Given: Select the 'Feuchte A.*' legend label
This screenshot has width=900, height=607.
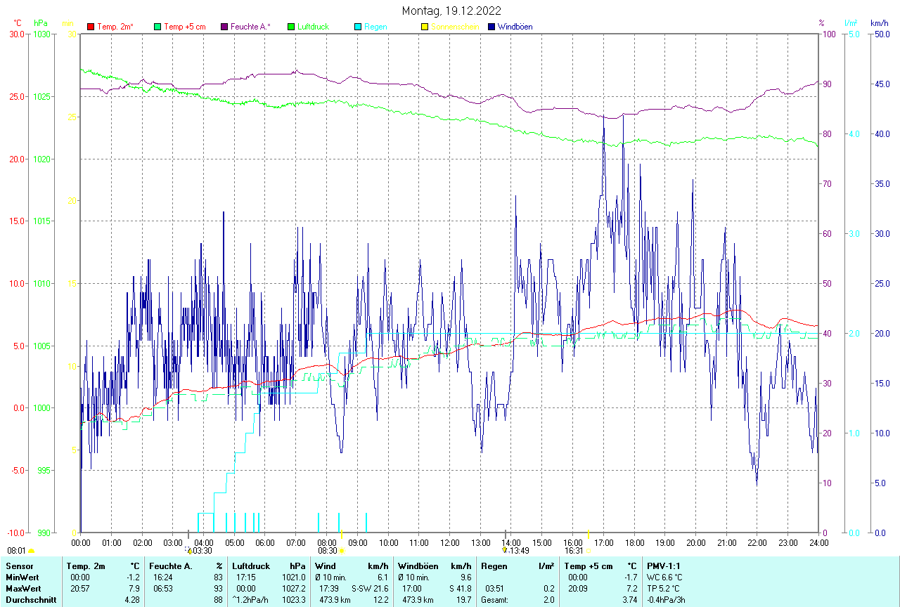Looking at the screenshot, I should [250, 27].
